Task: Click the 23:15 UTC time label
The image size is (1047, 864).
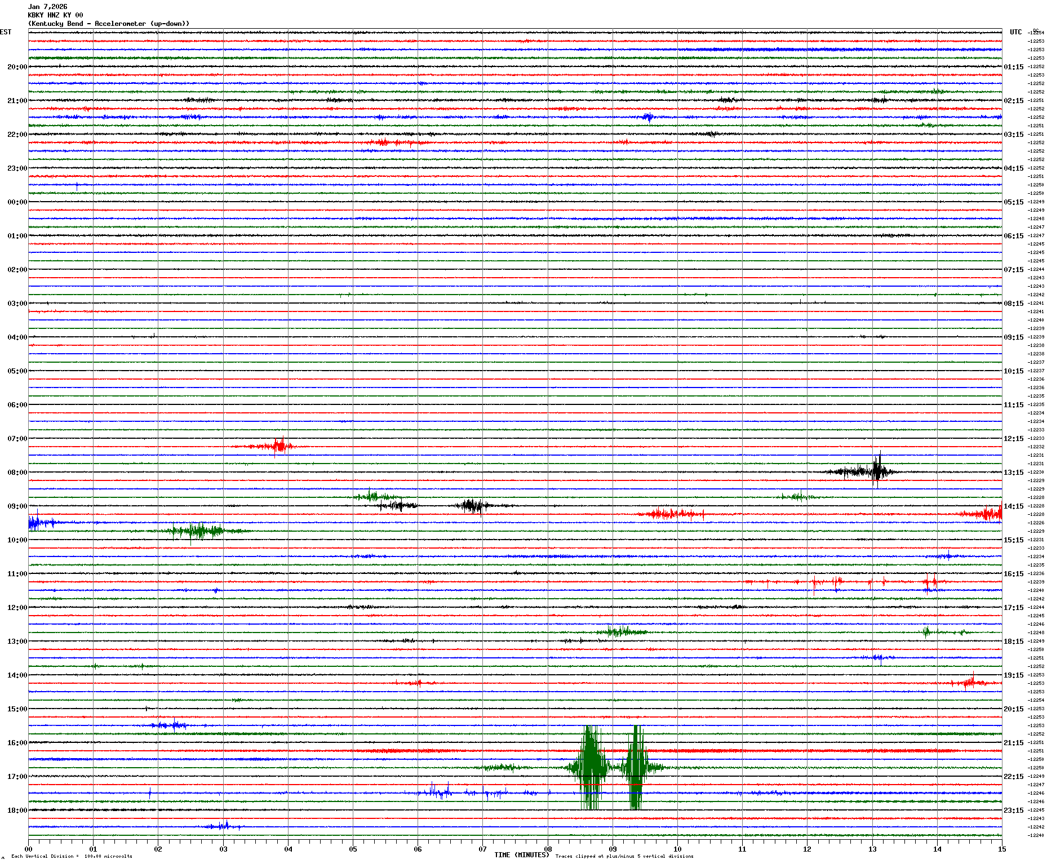Action: (1013, 810)
